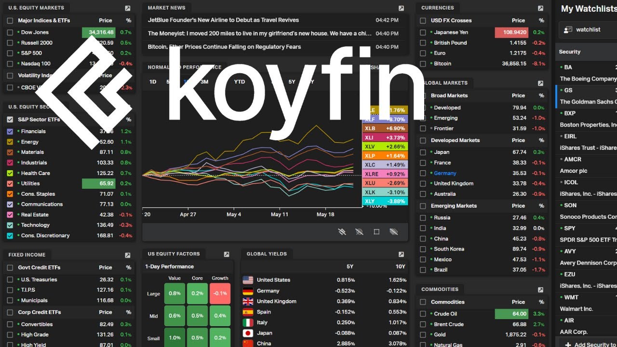Click the Large Value 0.8% factor cell
The height and width of the screenshot is (347, 617).
pos(174,294)
